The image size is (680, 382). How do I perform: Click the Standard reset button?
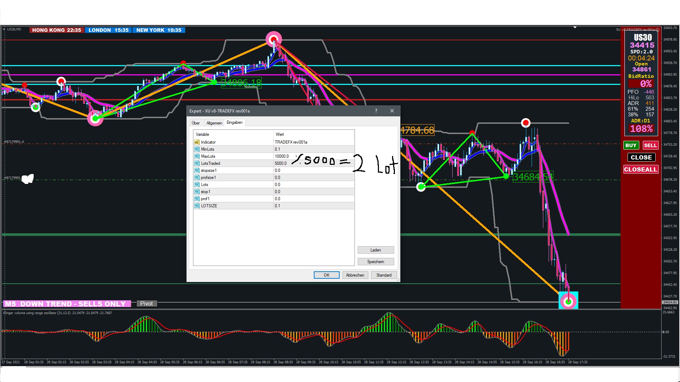click(384, 275)
